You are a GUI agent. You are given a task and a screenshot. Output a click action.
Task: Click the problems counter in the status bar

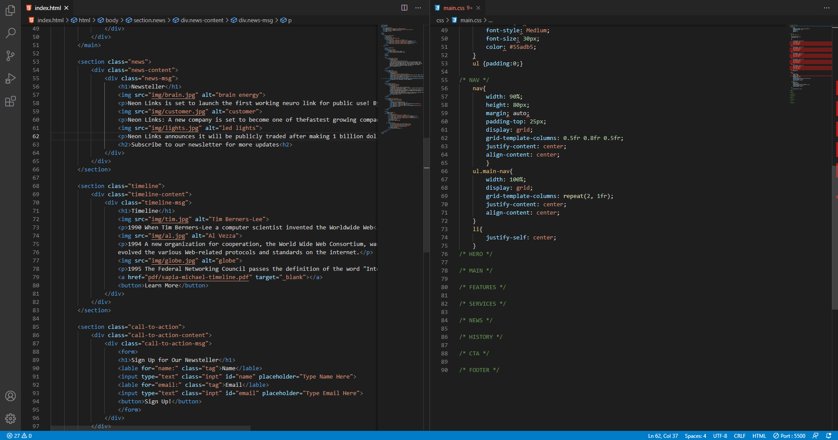(x=19, y=436)
